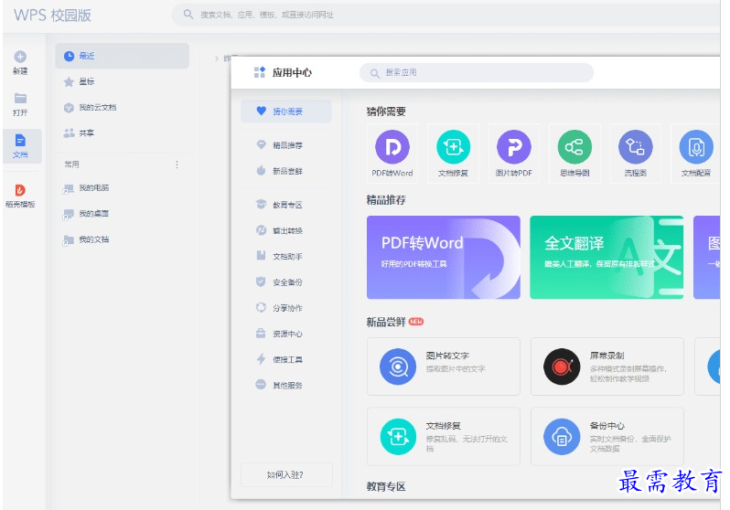The image size is (730, 510).
Task: Launch 文档修复 in the 猜你需要 row
Action: click(x=453, y=154)
